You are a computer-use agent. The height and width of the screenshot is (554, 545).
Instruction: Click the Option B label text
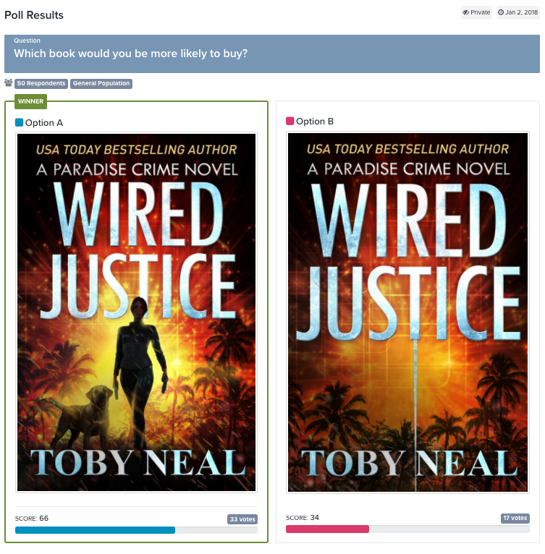pyautogui.click(x=315, y=122)
